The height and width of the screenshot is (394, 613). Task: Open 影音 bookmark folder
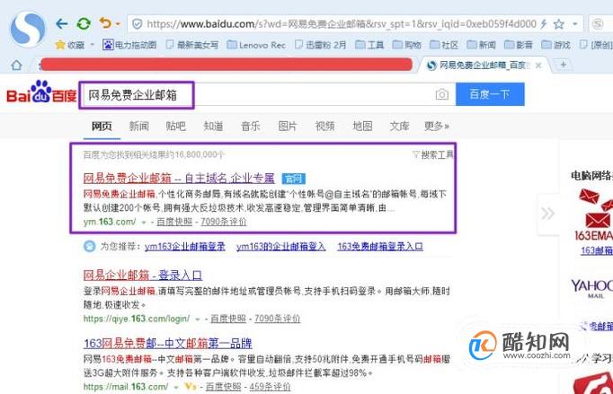click(x=519, y=45)
